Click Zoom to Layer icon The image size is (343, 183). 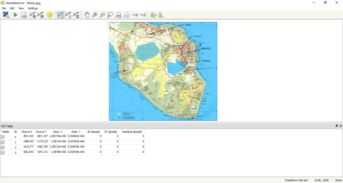point(110,15)
